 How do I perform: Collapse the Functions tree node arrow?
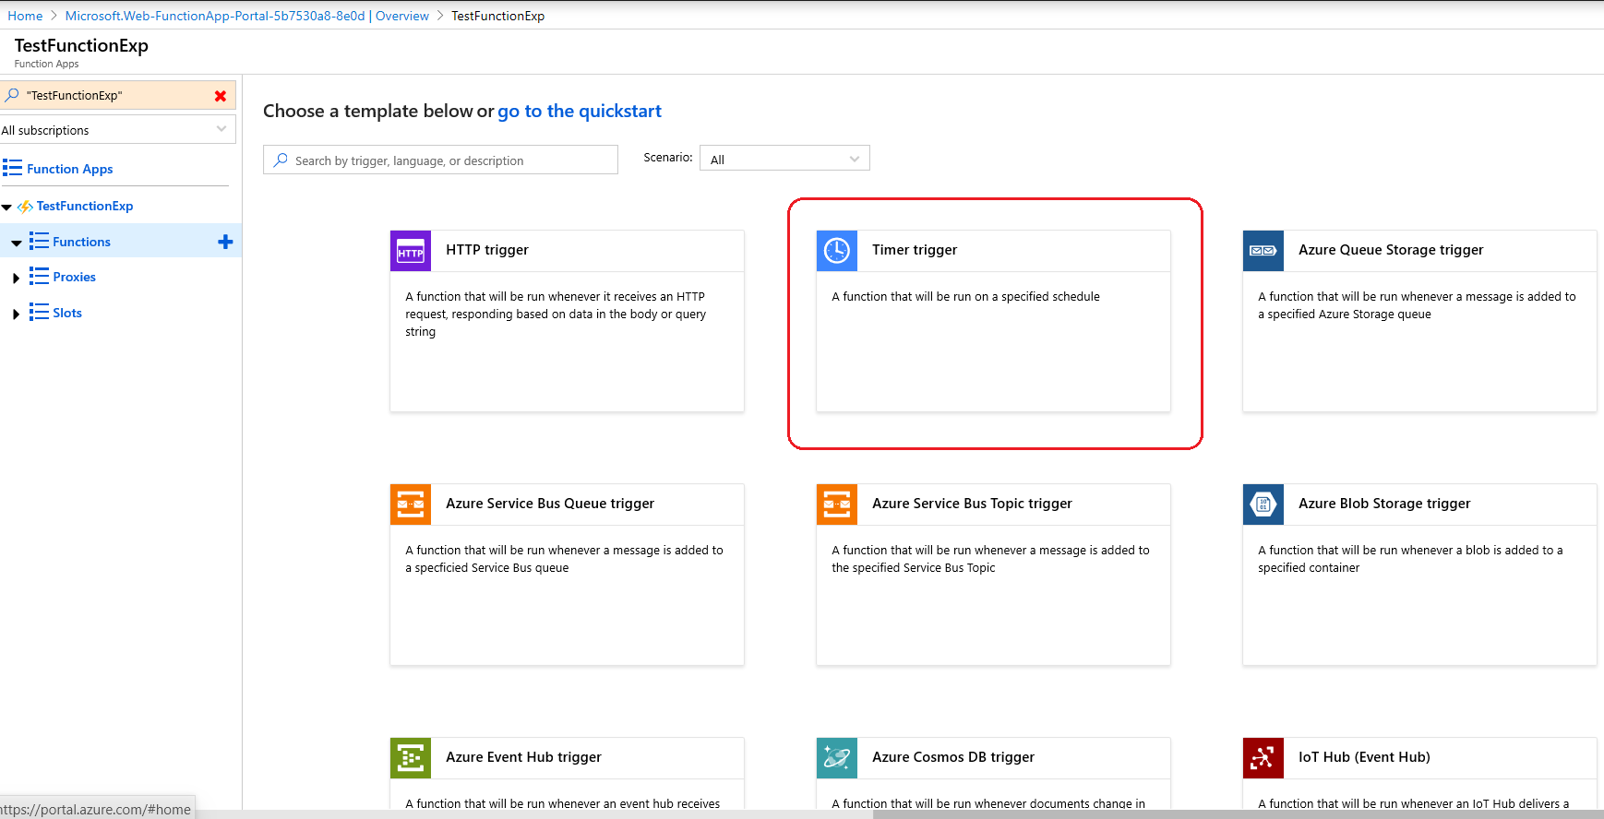(17, 243)
